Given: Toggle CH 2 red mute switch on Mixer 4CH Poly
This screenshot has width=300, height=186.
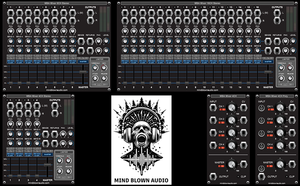Looking at the screenshot, I should point(271,122).
